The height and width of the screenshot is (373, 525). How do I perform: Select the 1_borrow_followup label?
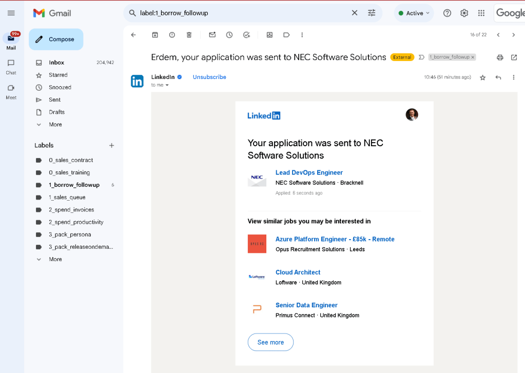pyautogui.click(x=74, y=185)
